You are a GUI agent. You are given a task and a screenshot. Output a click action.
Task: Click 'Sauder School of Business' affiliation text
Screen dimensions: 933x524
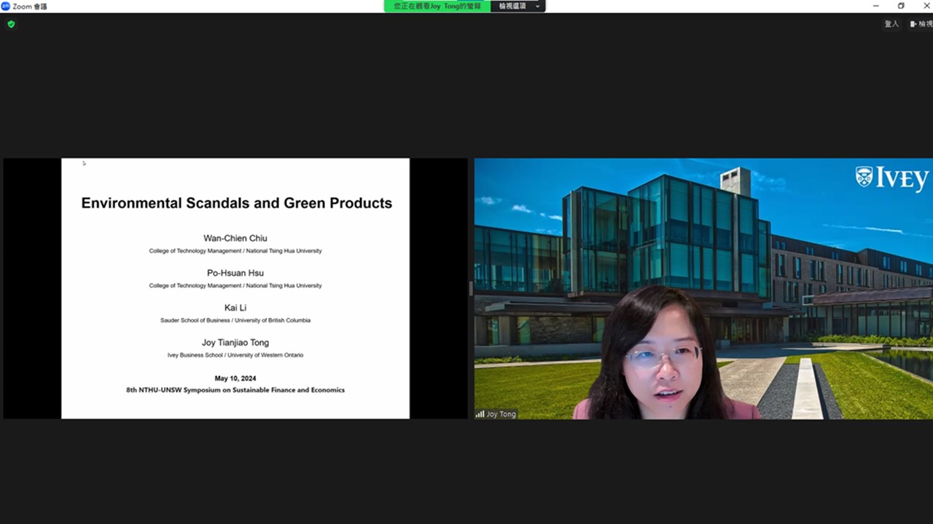195,320
